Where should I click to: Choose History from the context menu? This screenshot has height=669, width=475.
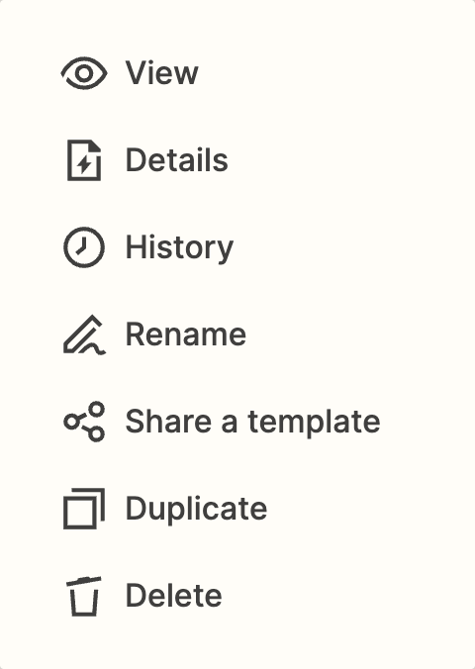[x=237, y=247]
